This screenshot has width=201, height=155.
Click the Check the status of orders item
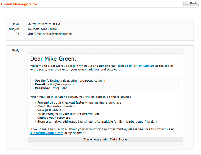click(x=56, y=106)
